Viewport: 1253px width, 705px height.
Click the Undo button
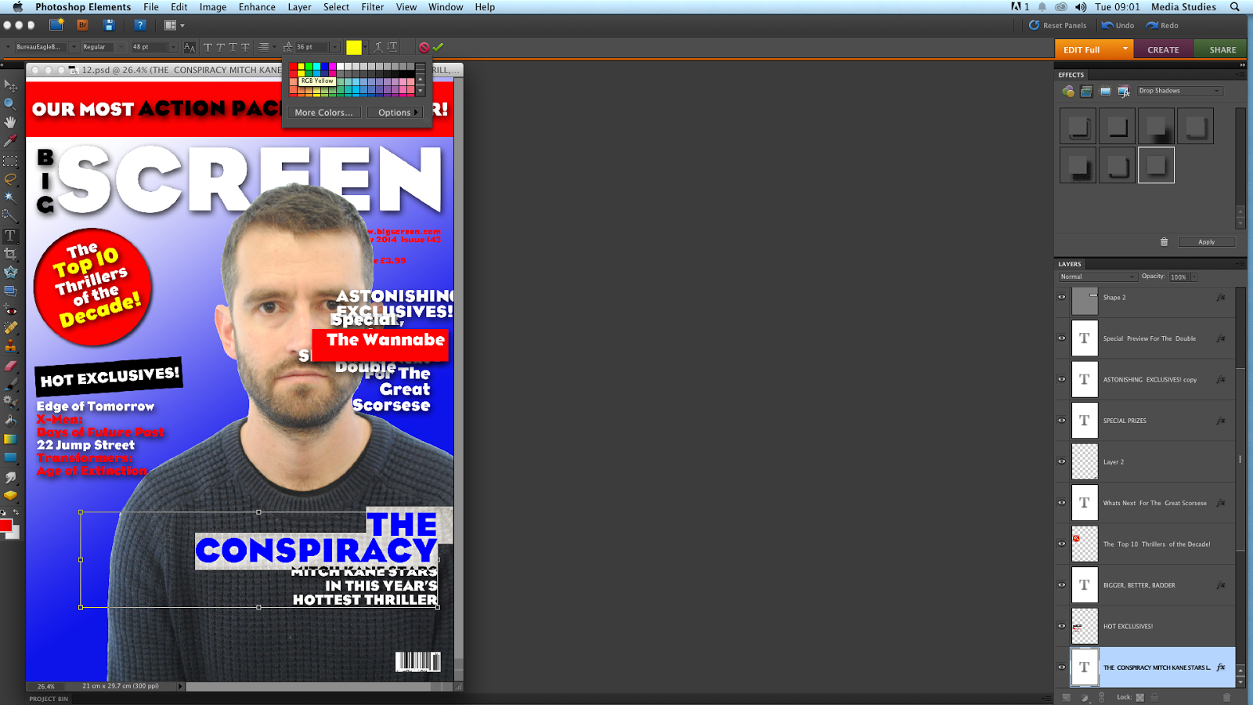(1118, 25)
